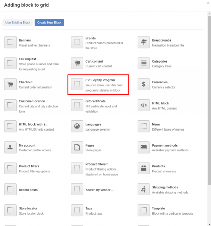
Task: Select the Shipping methods title
Action: [165, 187]
